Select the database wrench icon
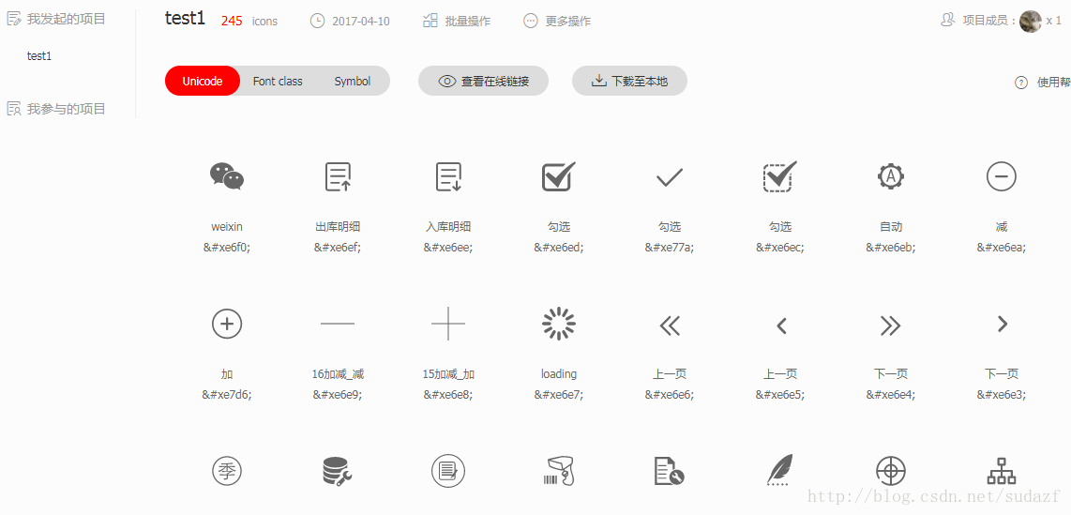This screenshot has height=515, width=1071. click(x=338, y=471)
